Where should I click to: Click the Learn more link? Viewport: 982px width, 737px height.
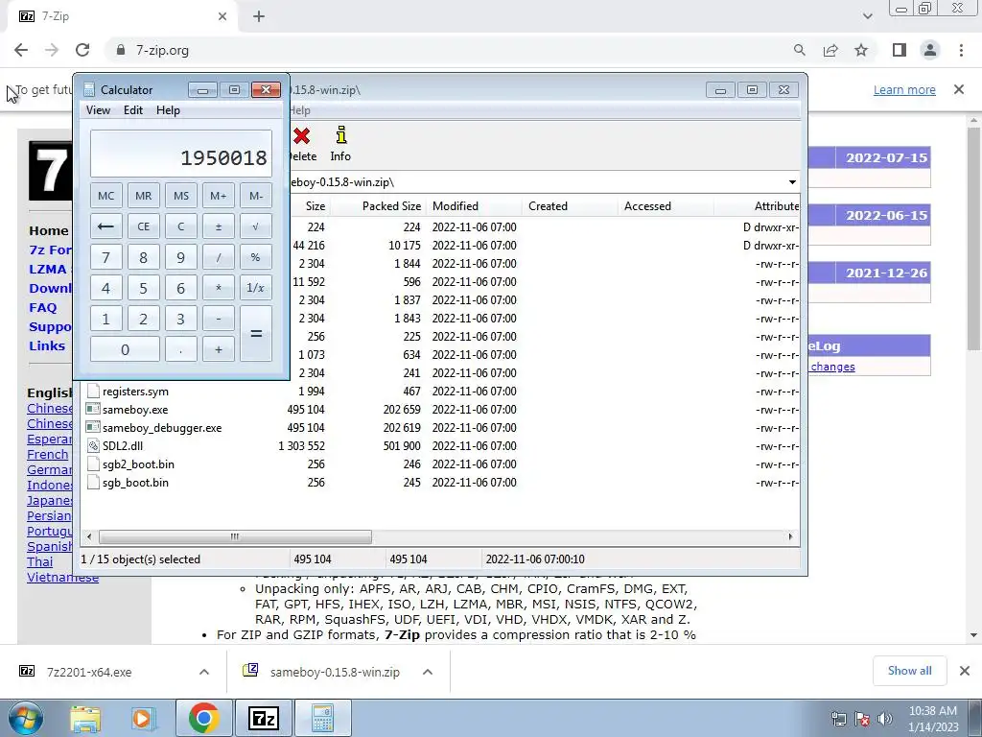point(904,89)
